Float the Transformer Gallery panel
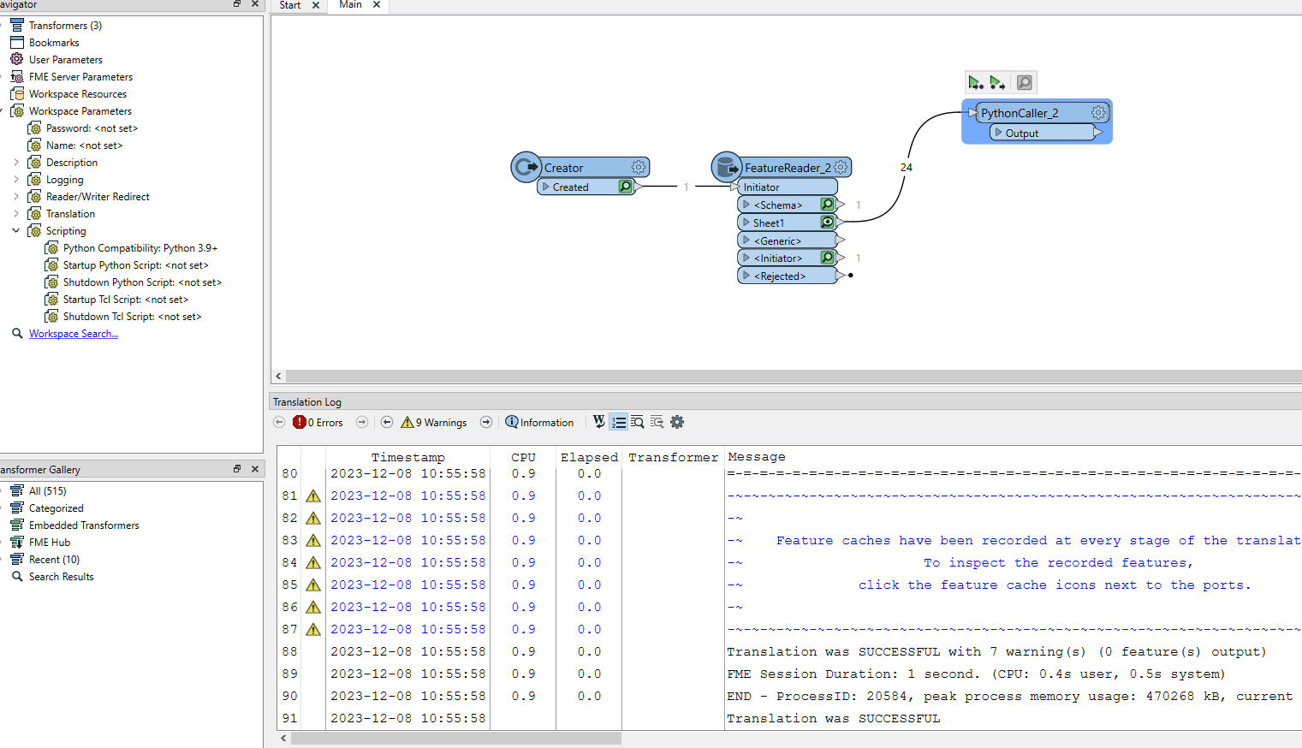The width and height of the screenshot is (1302, 748). point(237,469)
